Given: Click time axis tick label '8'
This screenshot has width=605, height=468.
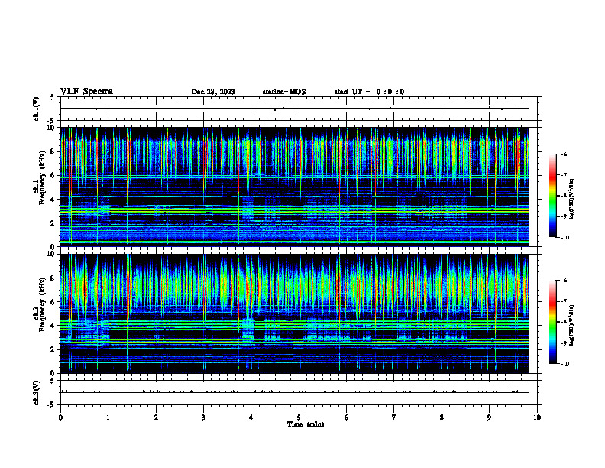Looking at the screenshot, I should (442, 418).
